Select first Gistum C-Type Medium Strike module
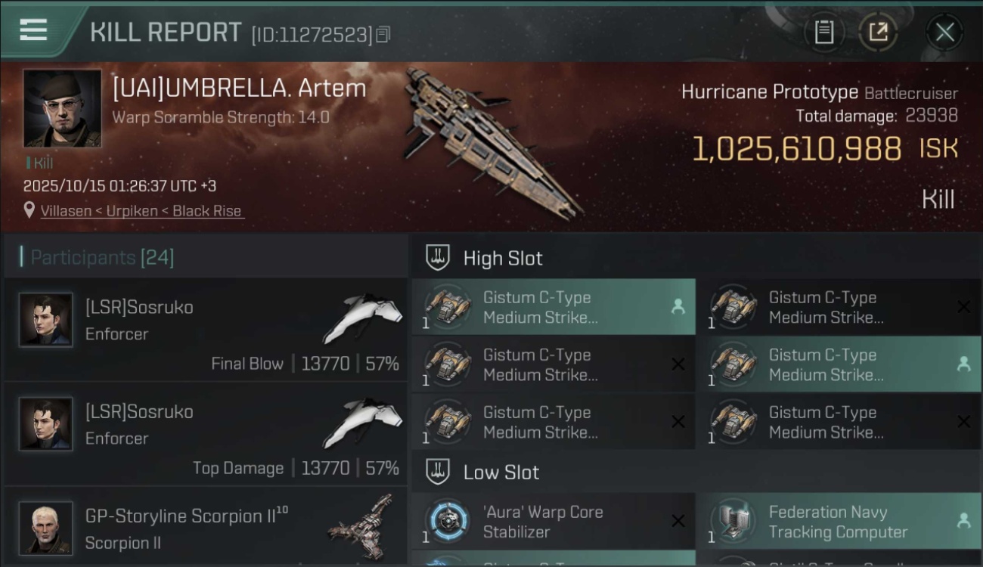Image resolution: width=983 pixels, height=567 pixels. coord(553,307)
